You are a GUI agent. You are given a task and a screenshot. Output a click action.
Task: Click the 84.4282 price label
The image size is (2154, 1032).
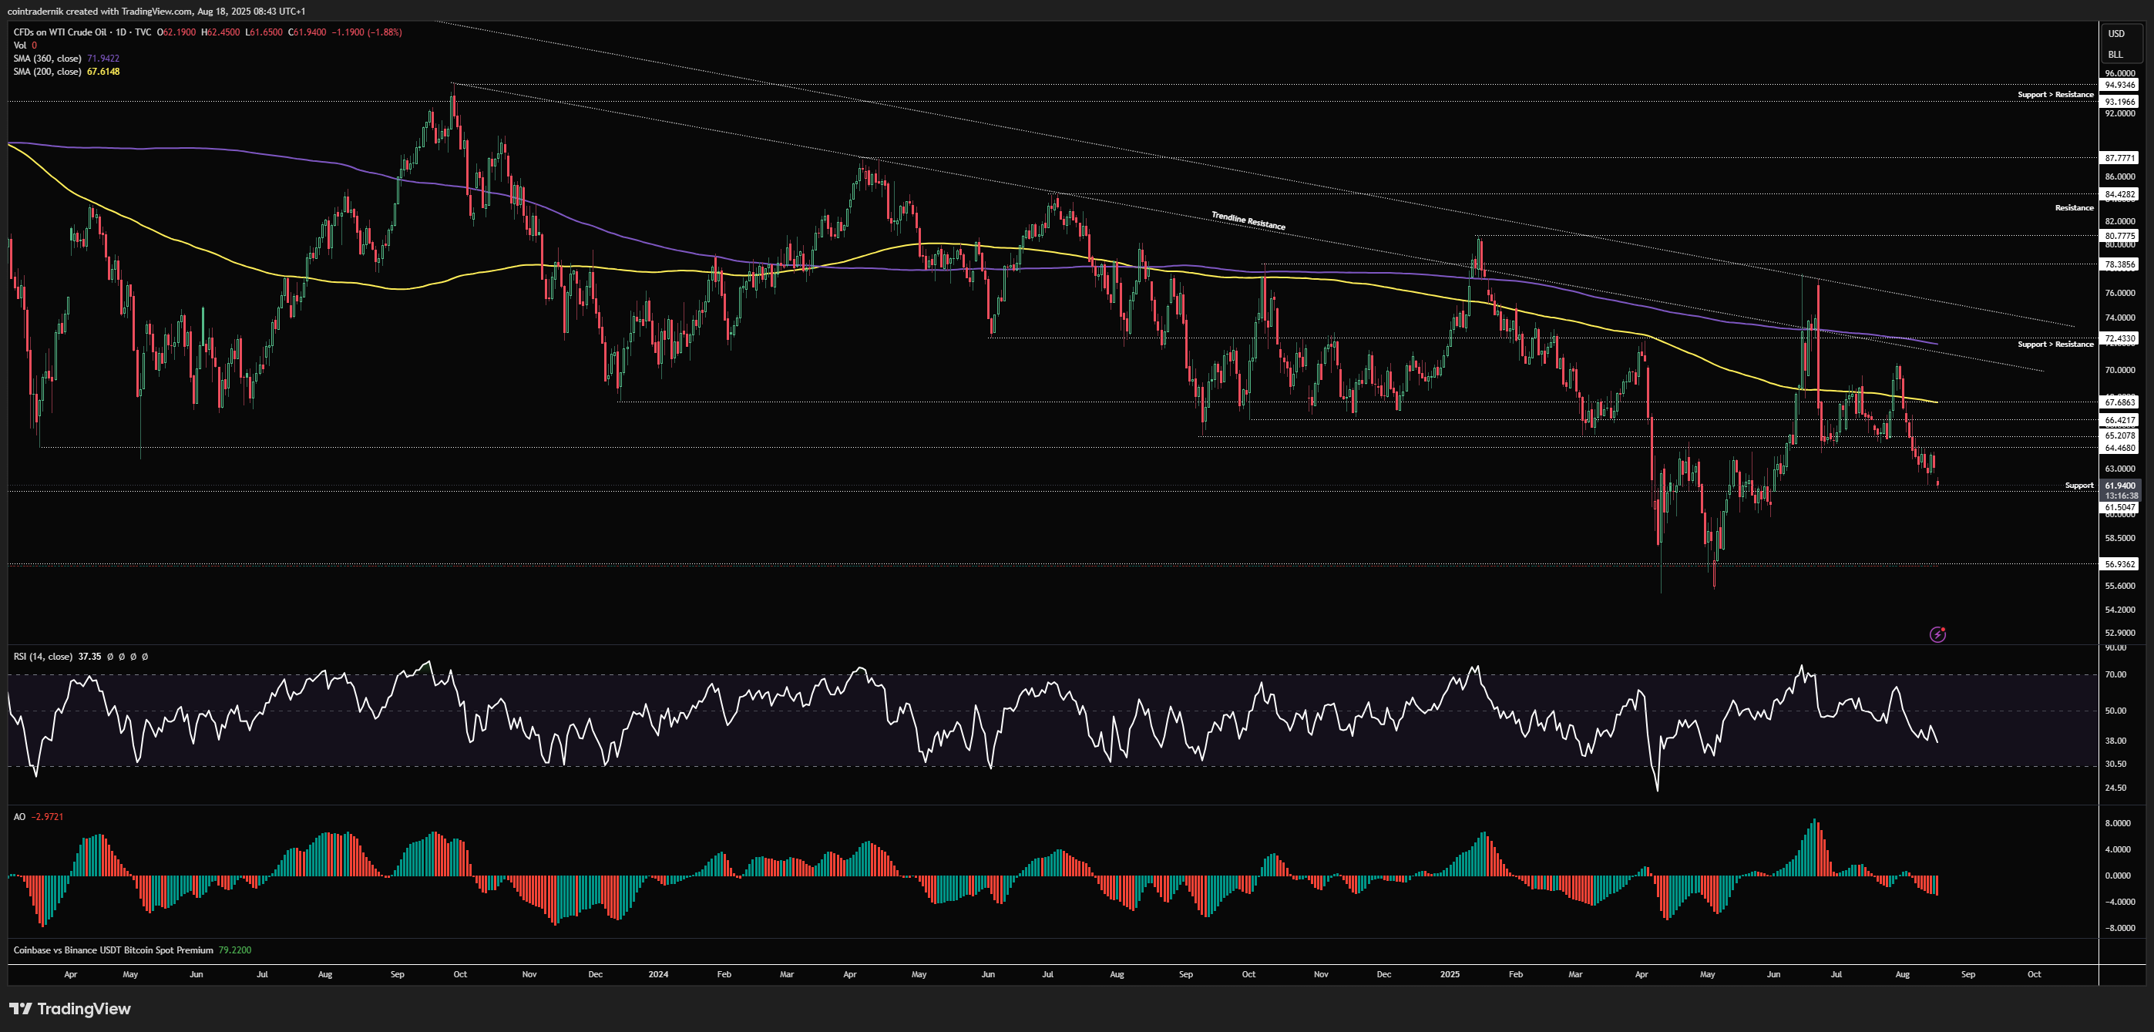pyautogui.click(x=2120, y=194)
